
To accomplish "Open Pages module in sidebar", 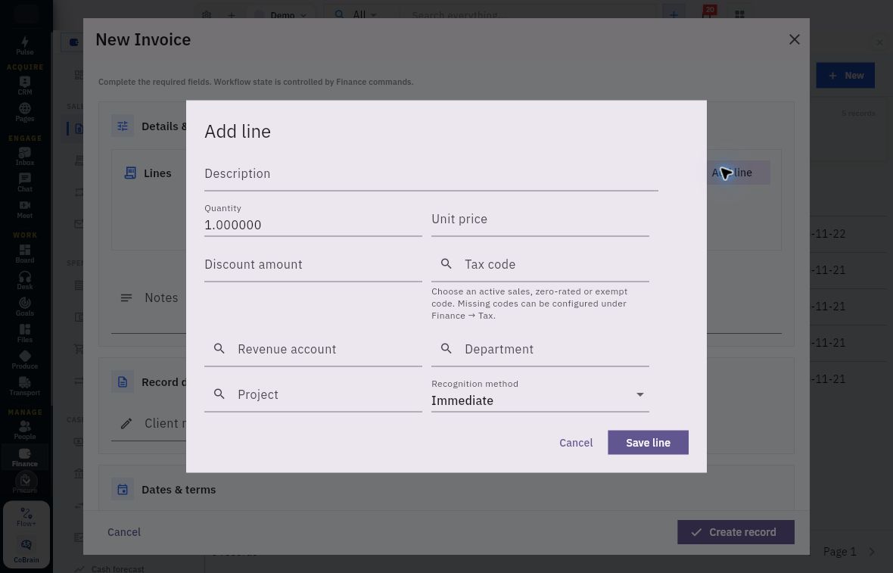I will 24,112.
